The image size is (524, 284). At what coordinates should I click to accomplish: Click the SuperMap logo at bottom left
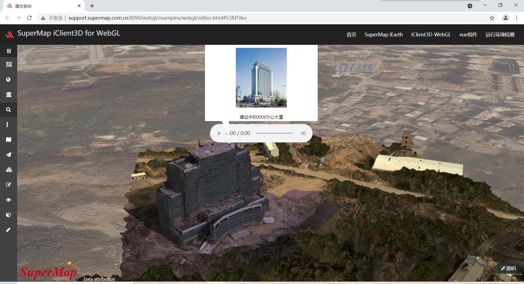click(49, 271)
